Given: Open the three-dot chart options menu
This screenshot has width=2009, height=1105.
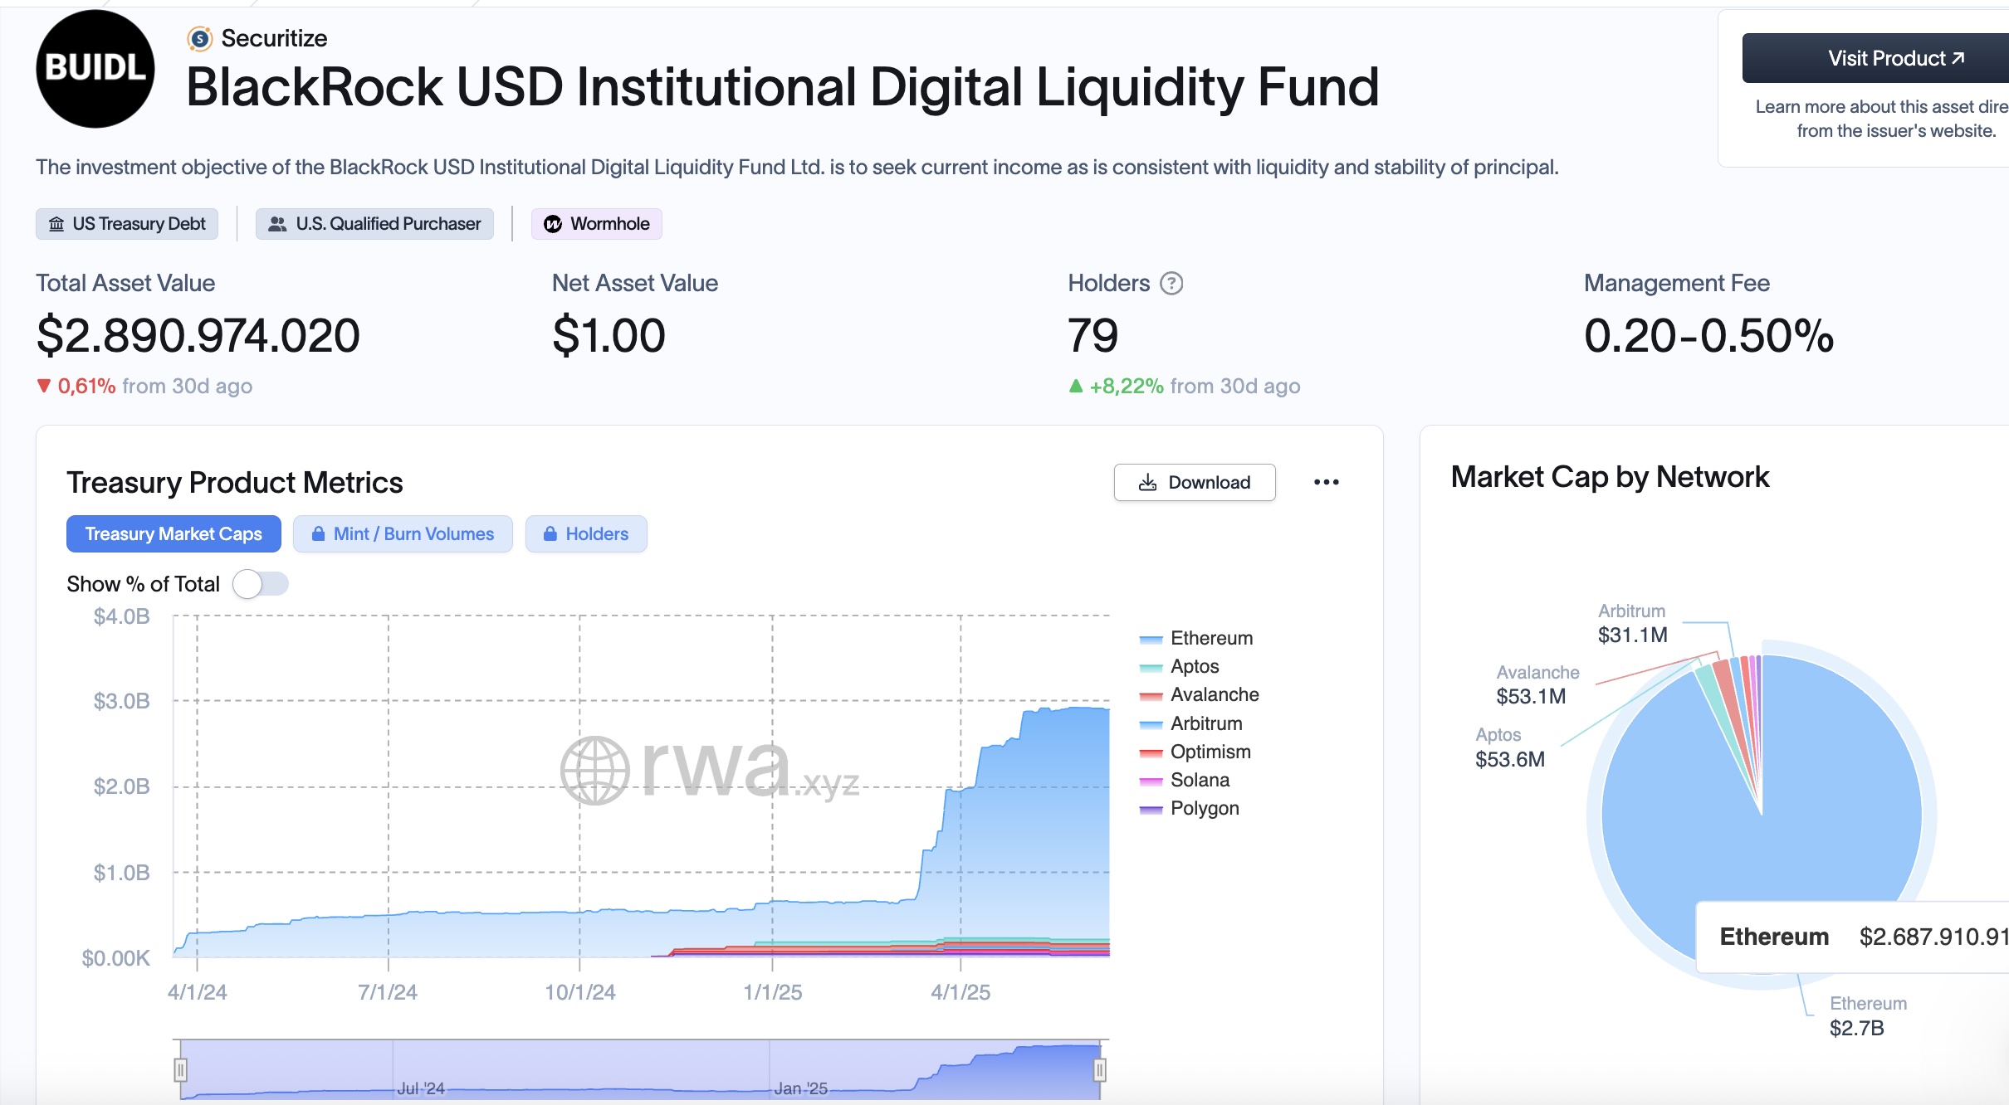Looking at the screenshot, I should coord(1327,482).
